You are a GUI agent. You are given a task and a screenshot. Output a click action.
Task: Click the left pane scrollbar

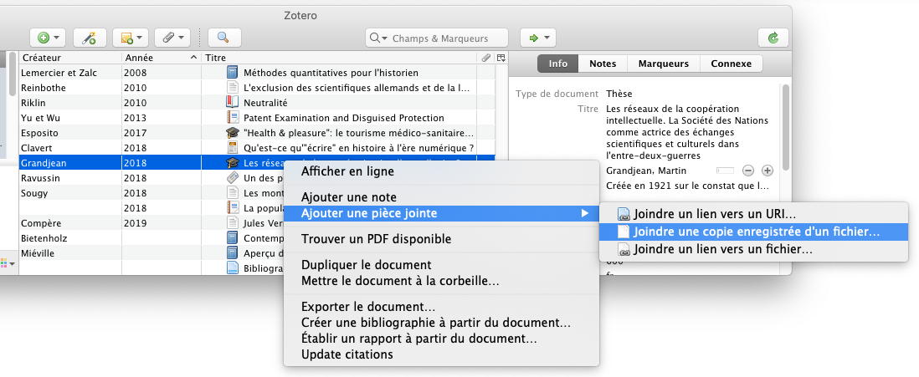(x=13, y=74)
